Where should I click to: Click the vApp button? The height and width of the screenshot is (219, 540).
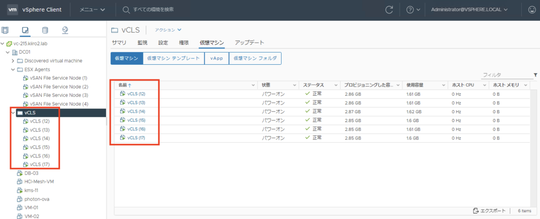pyautogui.click(x=216, y=58)
